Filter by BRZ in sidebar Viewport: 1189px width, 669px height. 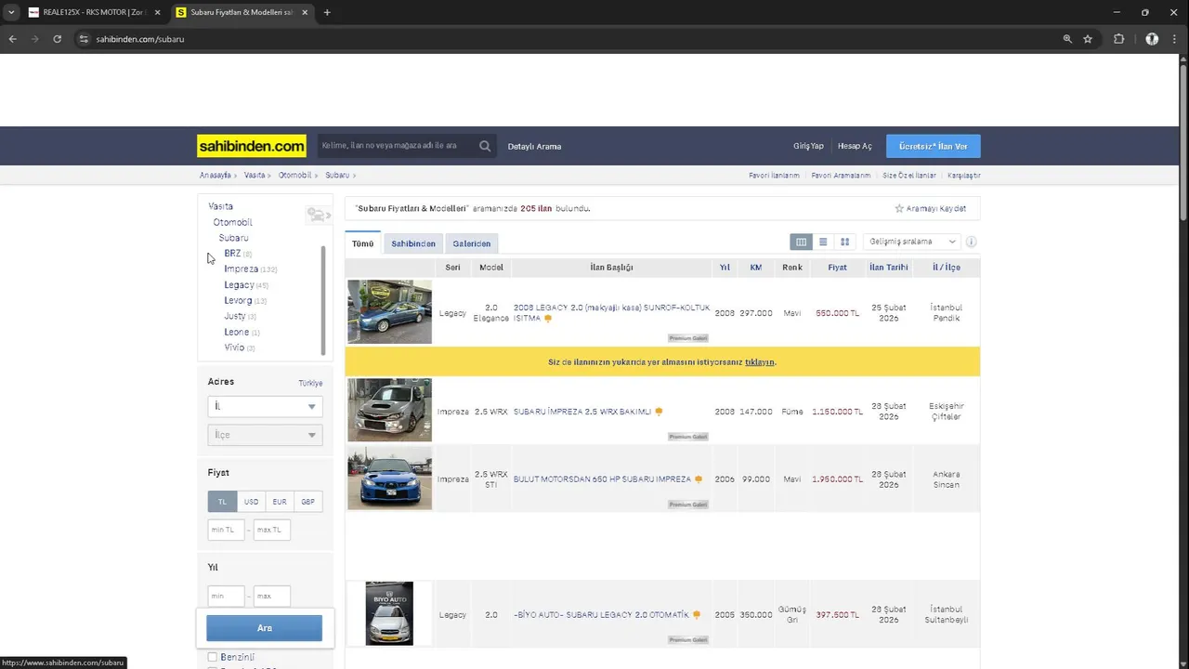(x=232, y=253)
